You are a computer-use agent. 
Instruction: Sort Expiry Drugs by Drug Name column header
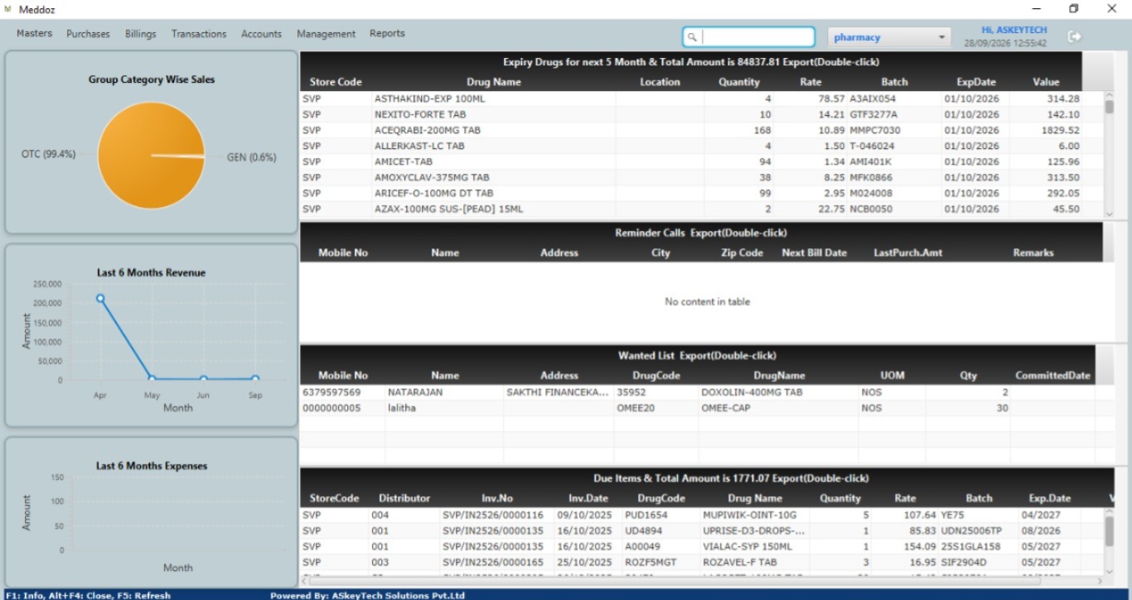(x=494, y=82)
